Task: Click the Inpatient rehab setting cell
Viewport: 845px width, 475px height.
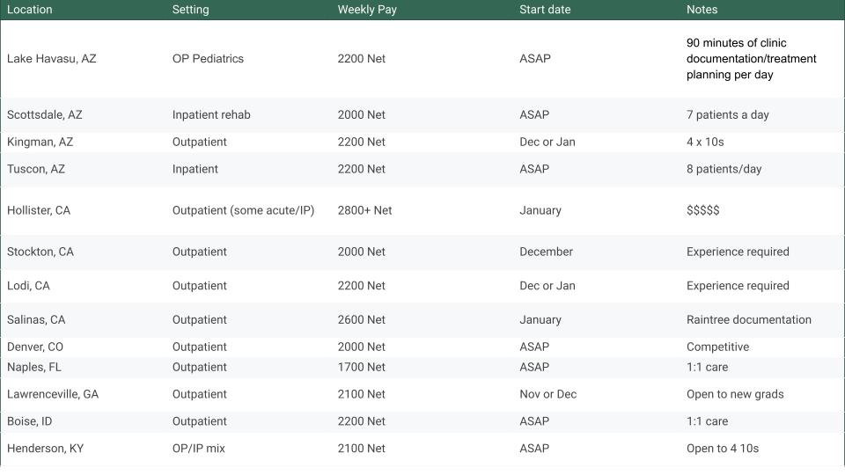Action: [x=211, y=115]
